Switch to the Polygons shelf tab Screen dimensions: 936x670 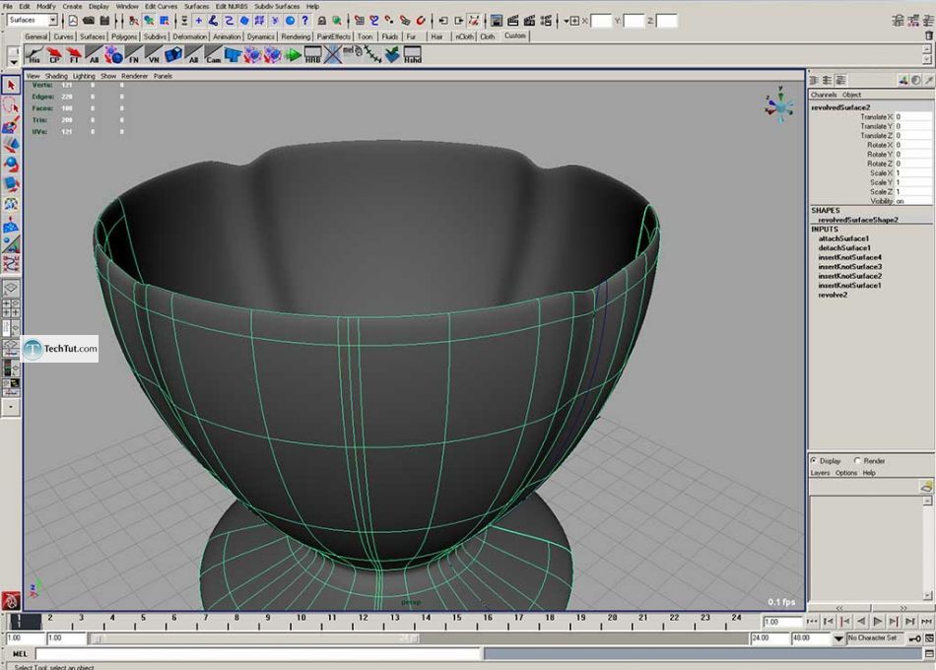[x=124, y=36]
